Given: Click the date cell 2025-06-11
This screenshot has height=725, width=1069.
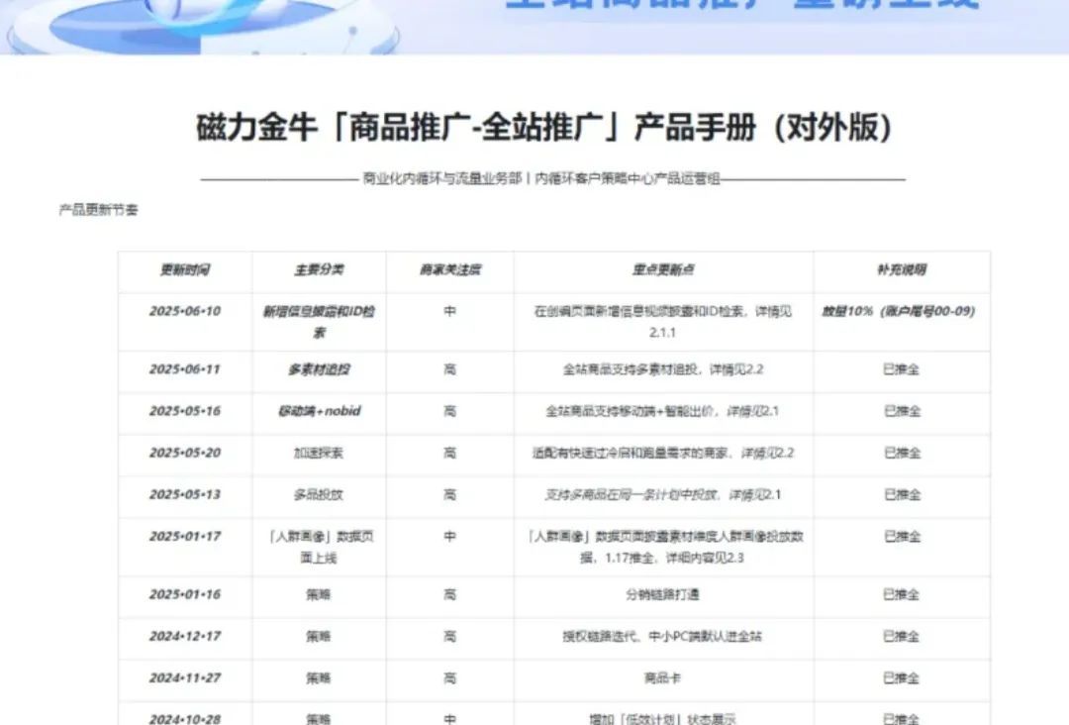Looking at the screenshot, I should coord(185,369).
